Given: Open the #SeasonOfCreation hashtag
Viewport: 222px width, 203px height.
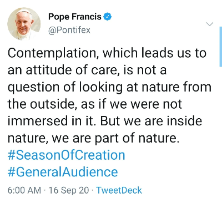Looking at the screenshot, I should [66, 155].
